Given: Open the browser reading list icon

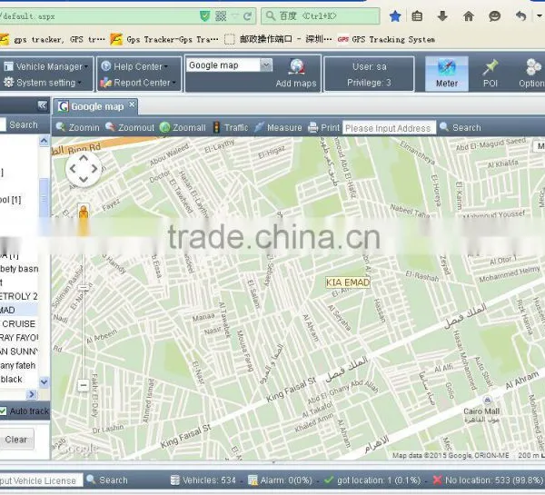Looking at the screenshot, I should click(x=417, y=16).
